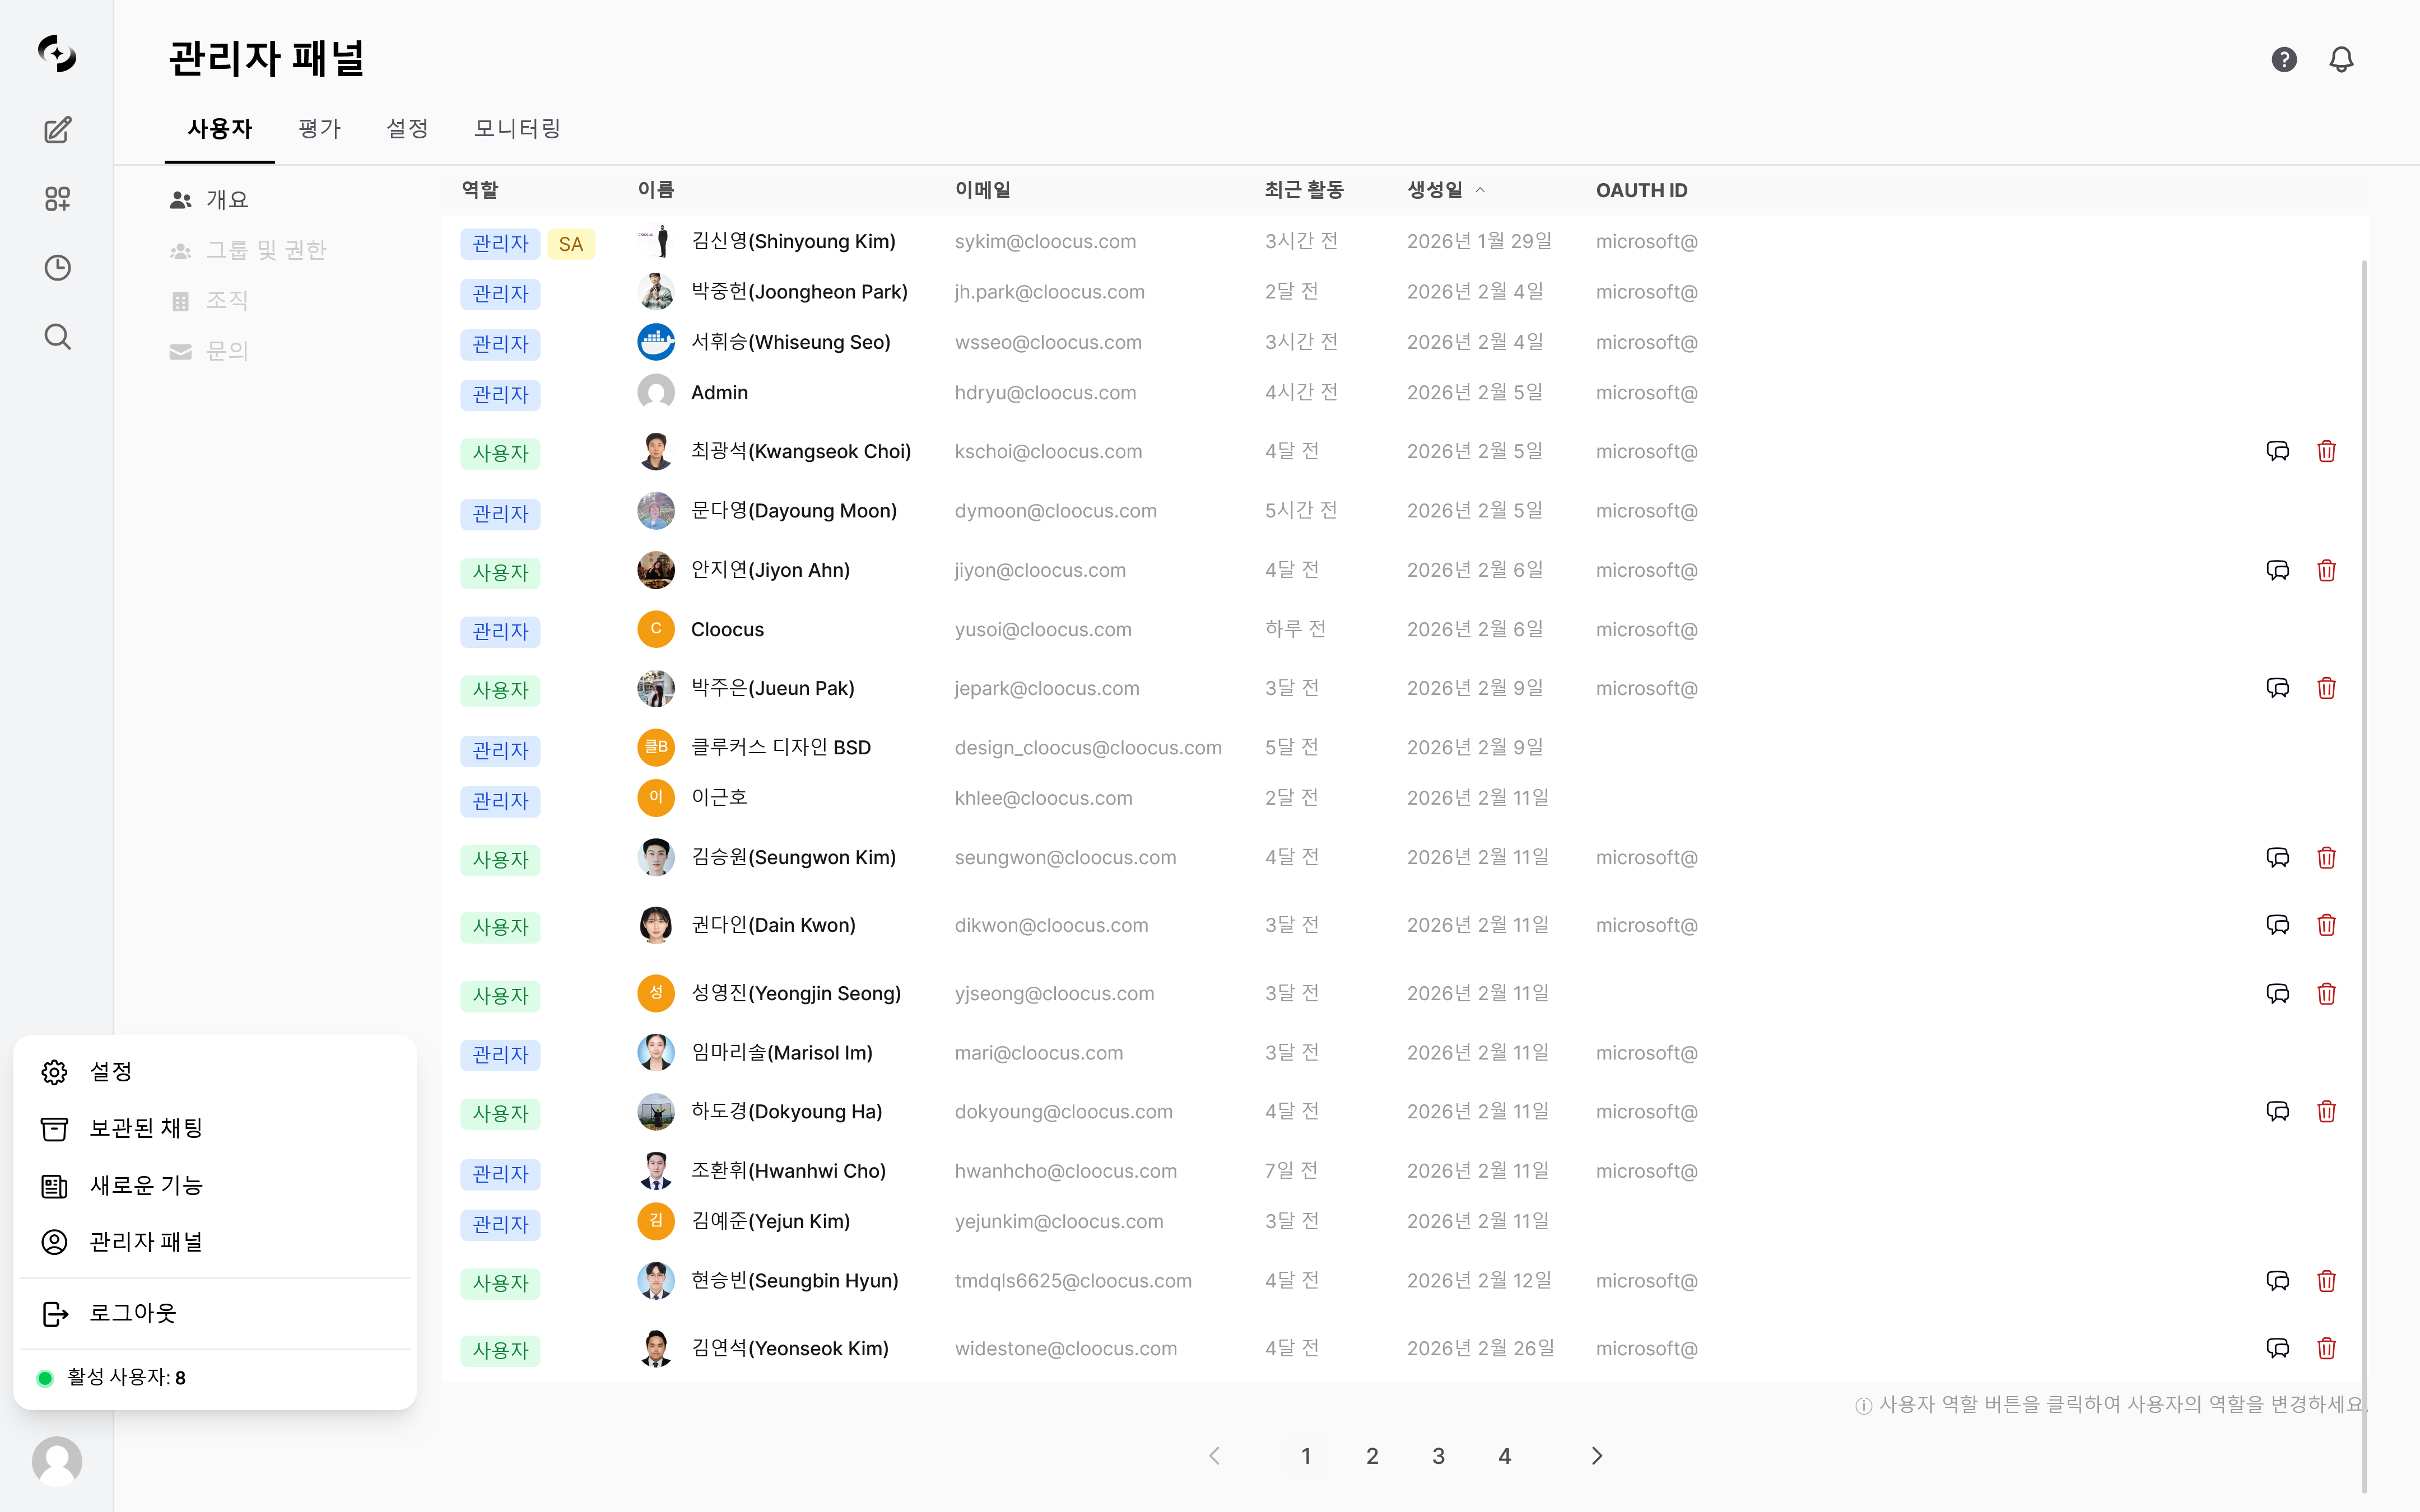View chats of 성영진(Yeongjin Seong)
This screenshot has height=1512, width=2420.
[x=2278, y=993]
